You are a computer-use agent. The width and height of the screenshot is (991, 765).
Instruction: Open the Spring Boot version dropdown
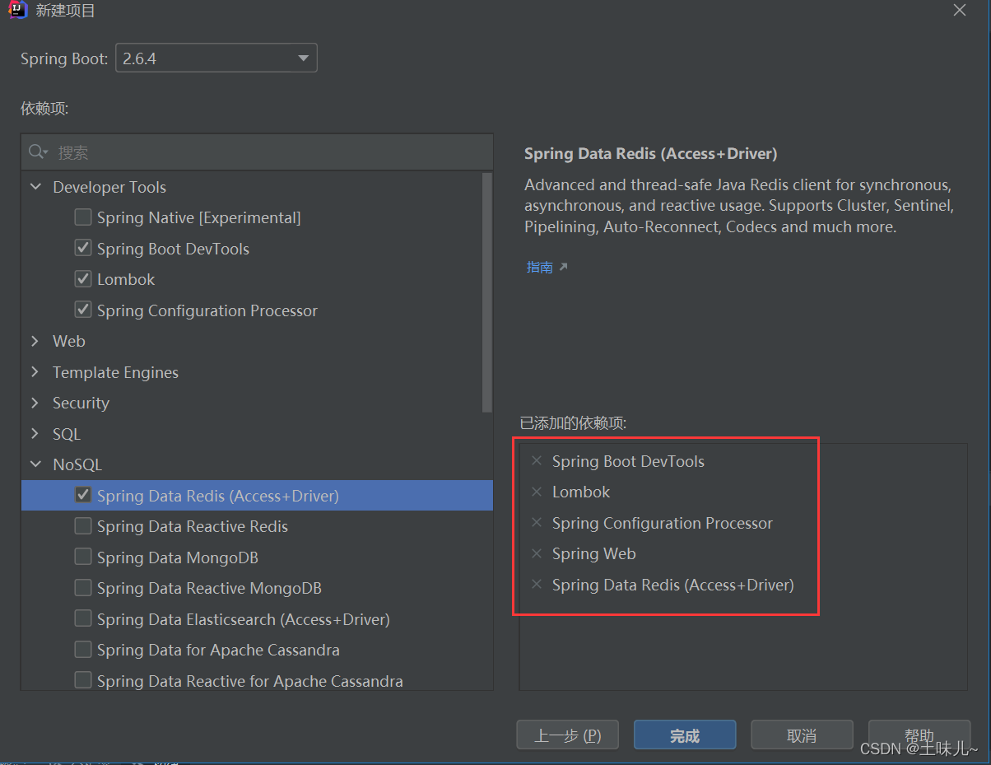[216, 58]
